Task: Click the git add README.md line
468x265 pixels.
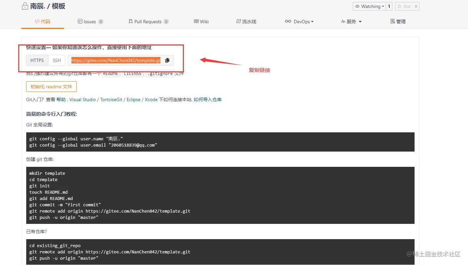Action: pos(51,198)
